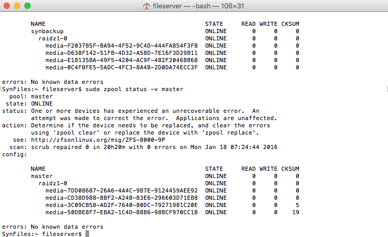Click the raidz1-0 entry under master
Screen dimensions: 388x237
tap(53, 183)
